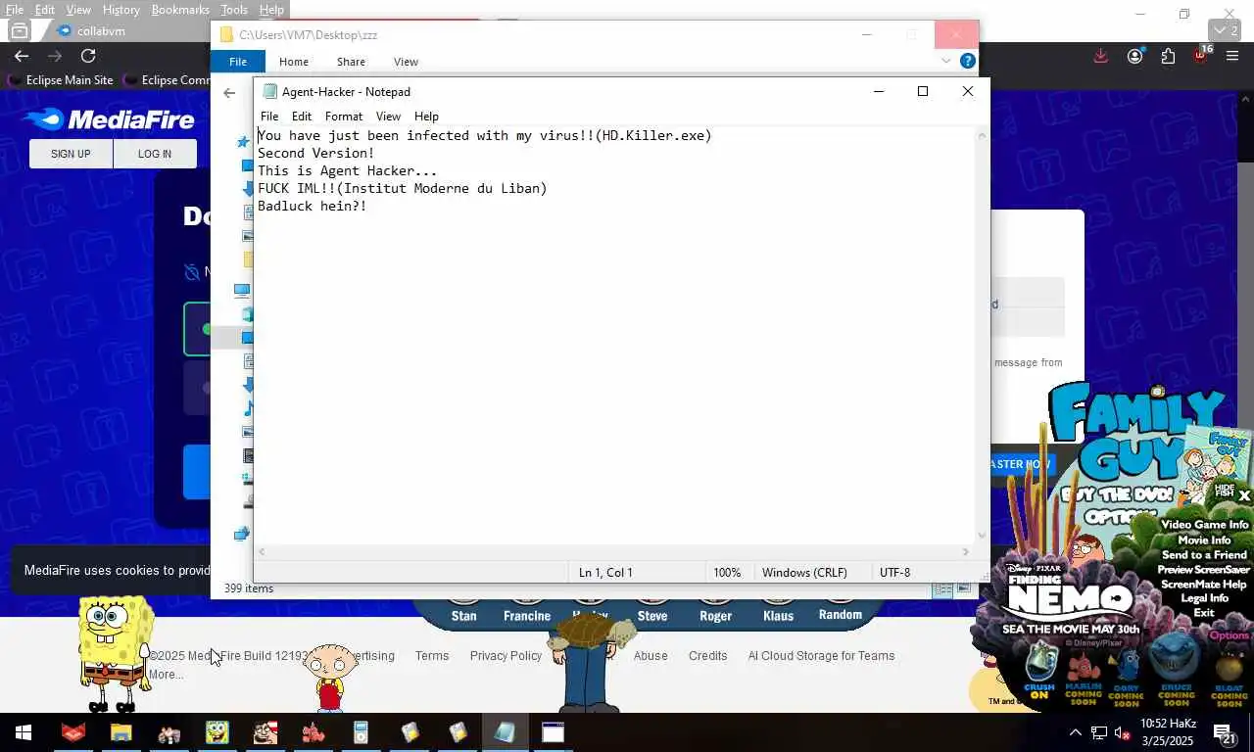Open the Home tab in File Explorer
This screenshot has height=752, width=1254.
pos(294,62)
